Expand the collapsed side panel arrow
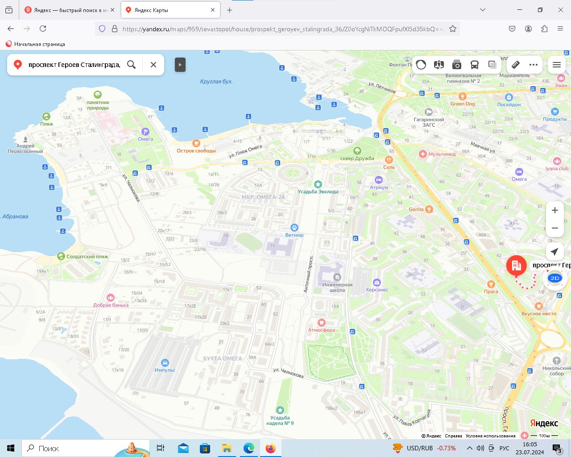 coord(180,65)
